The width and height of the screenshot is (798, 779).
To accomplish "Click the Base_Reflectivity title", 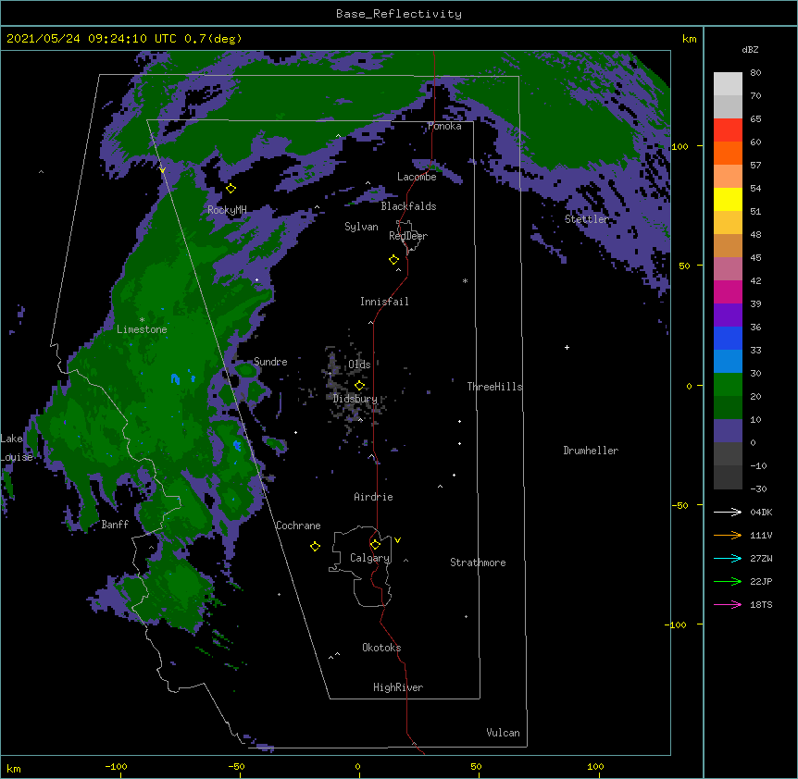I will click(x=399, y=14).
